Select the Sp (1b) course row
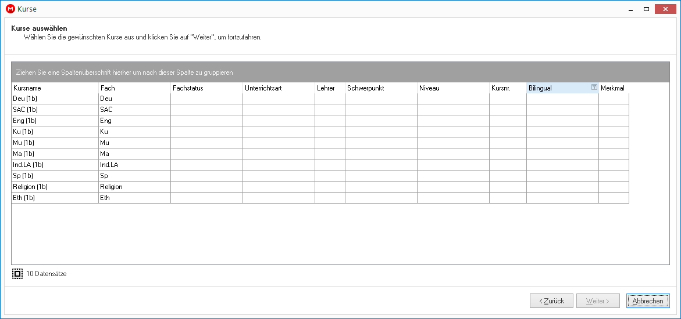This screenshot has width=681, height=319. [320, 176]
